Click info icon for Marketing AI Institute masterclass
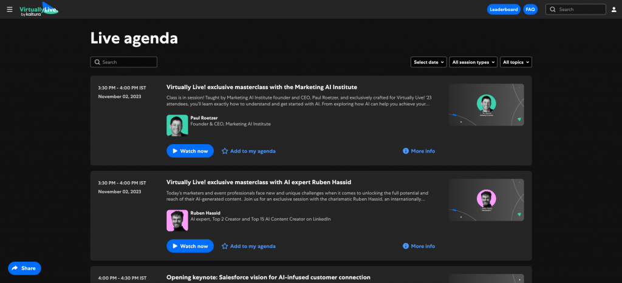This screenshot has width=622, height=283. coord(406,151)
